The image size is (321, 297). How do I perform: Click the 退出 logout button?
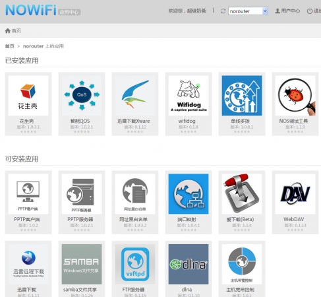[314, 11]
